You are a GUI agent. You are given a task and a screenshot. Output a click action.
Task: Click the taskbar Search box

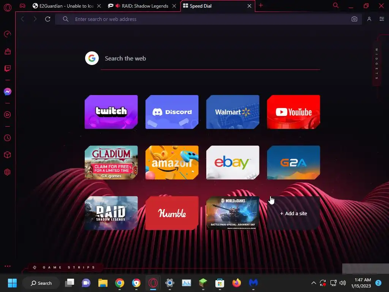[41, 283]
